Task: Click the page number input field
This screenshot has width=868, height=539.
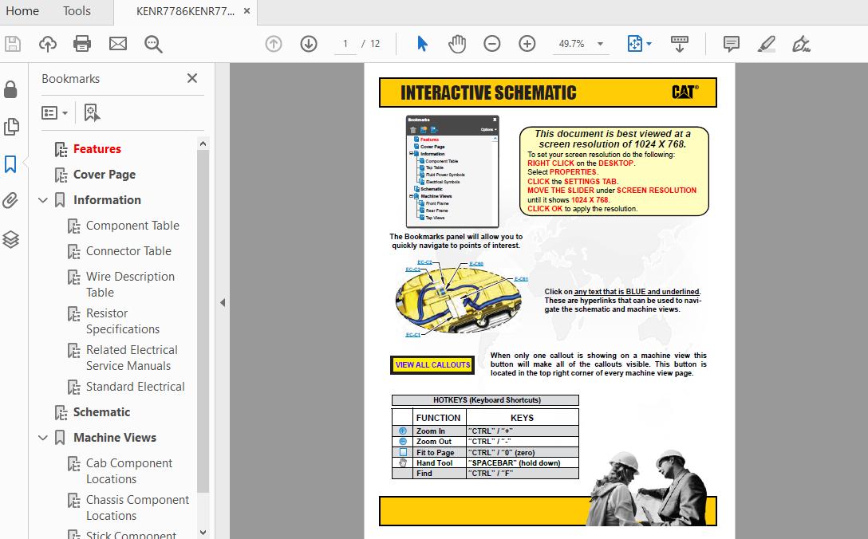Action: point(345,44)
